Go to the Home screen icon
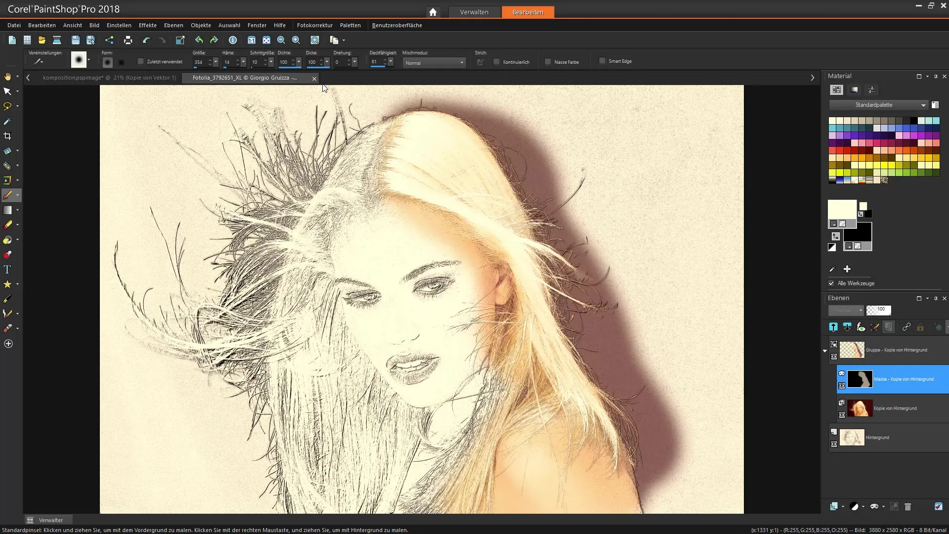 [x=433, y=12]
